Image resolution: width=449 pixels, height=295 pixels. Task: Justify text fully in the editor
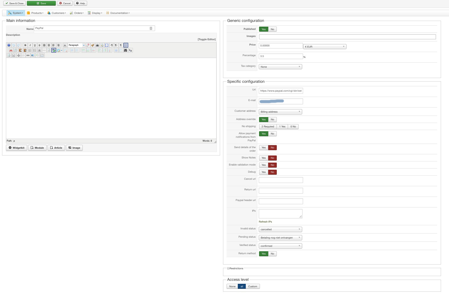point(44,45)
